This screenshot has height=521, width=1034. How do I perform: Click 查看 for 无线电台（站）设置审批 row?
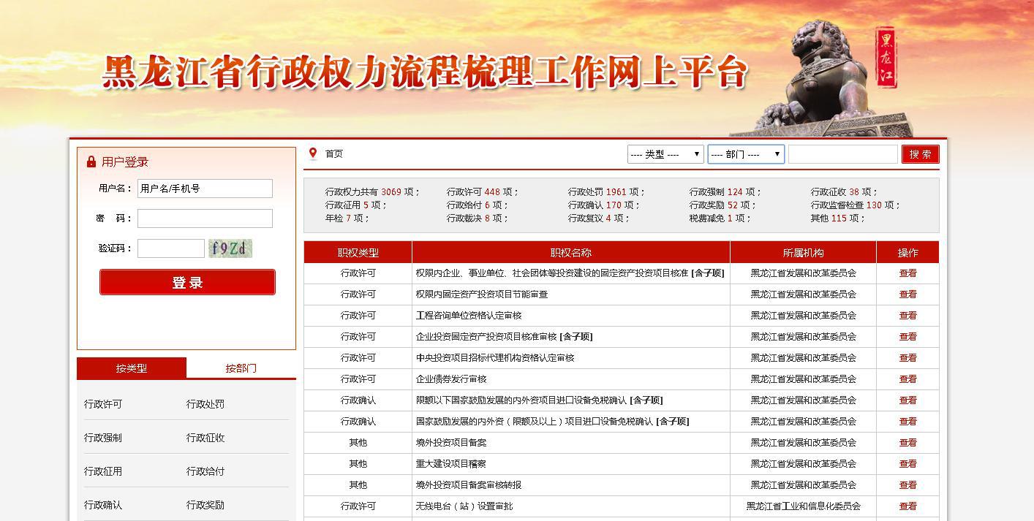click(x=907, y=506)
